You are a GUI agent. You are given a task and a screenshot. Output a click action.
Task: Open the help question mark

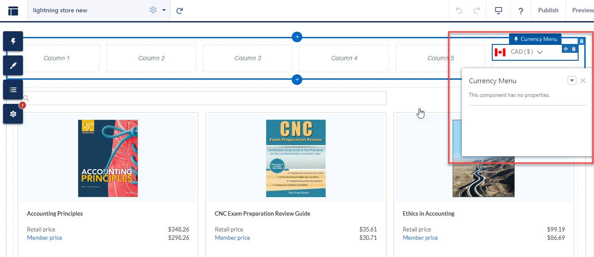click(520, 11)
